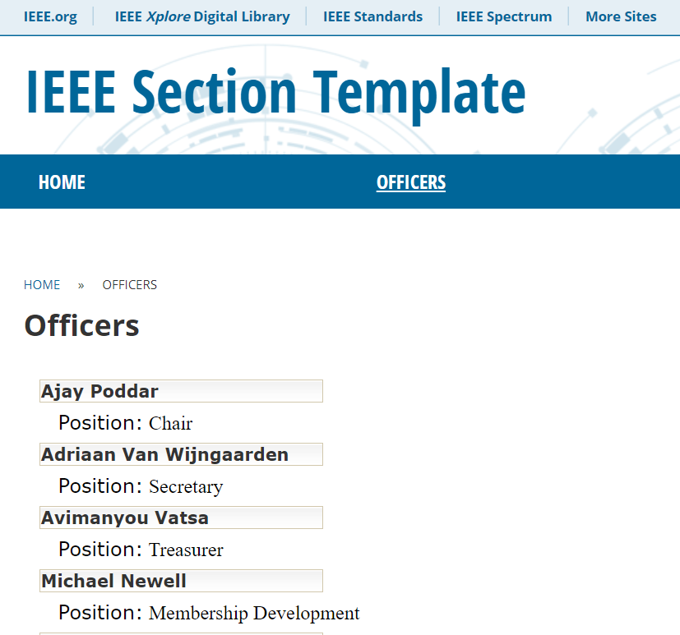680x635 pixels.
Task: Click the Officers page heading
Action: (81, 325)
